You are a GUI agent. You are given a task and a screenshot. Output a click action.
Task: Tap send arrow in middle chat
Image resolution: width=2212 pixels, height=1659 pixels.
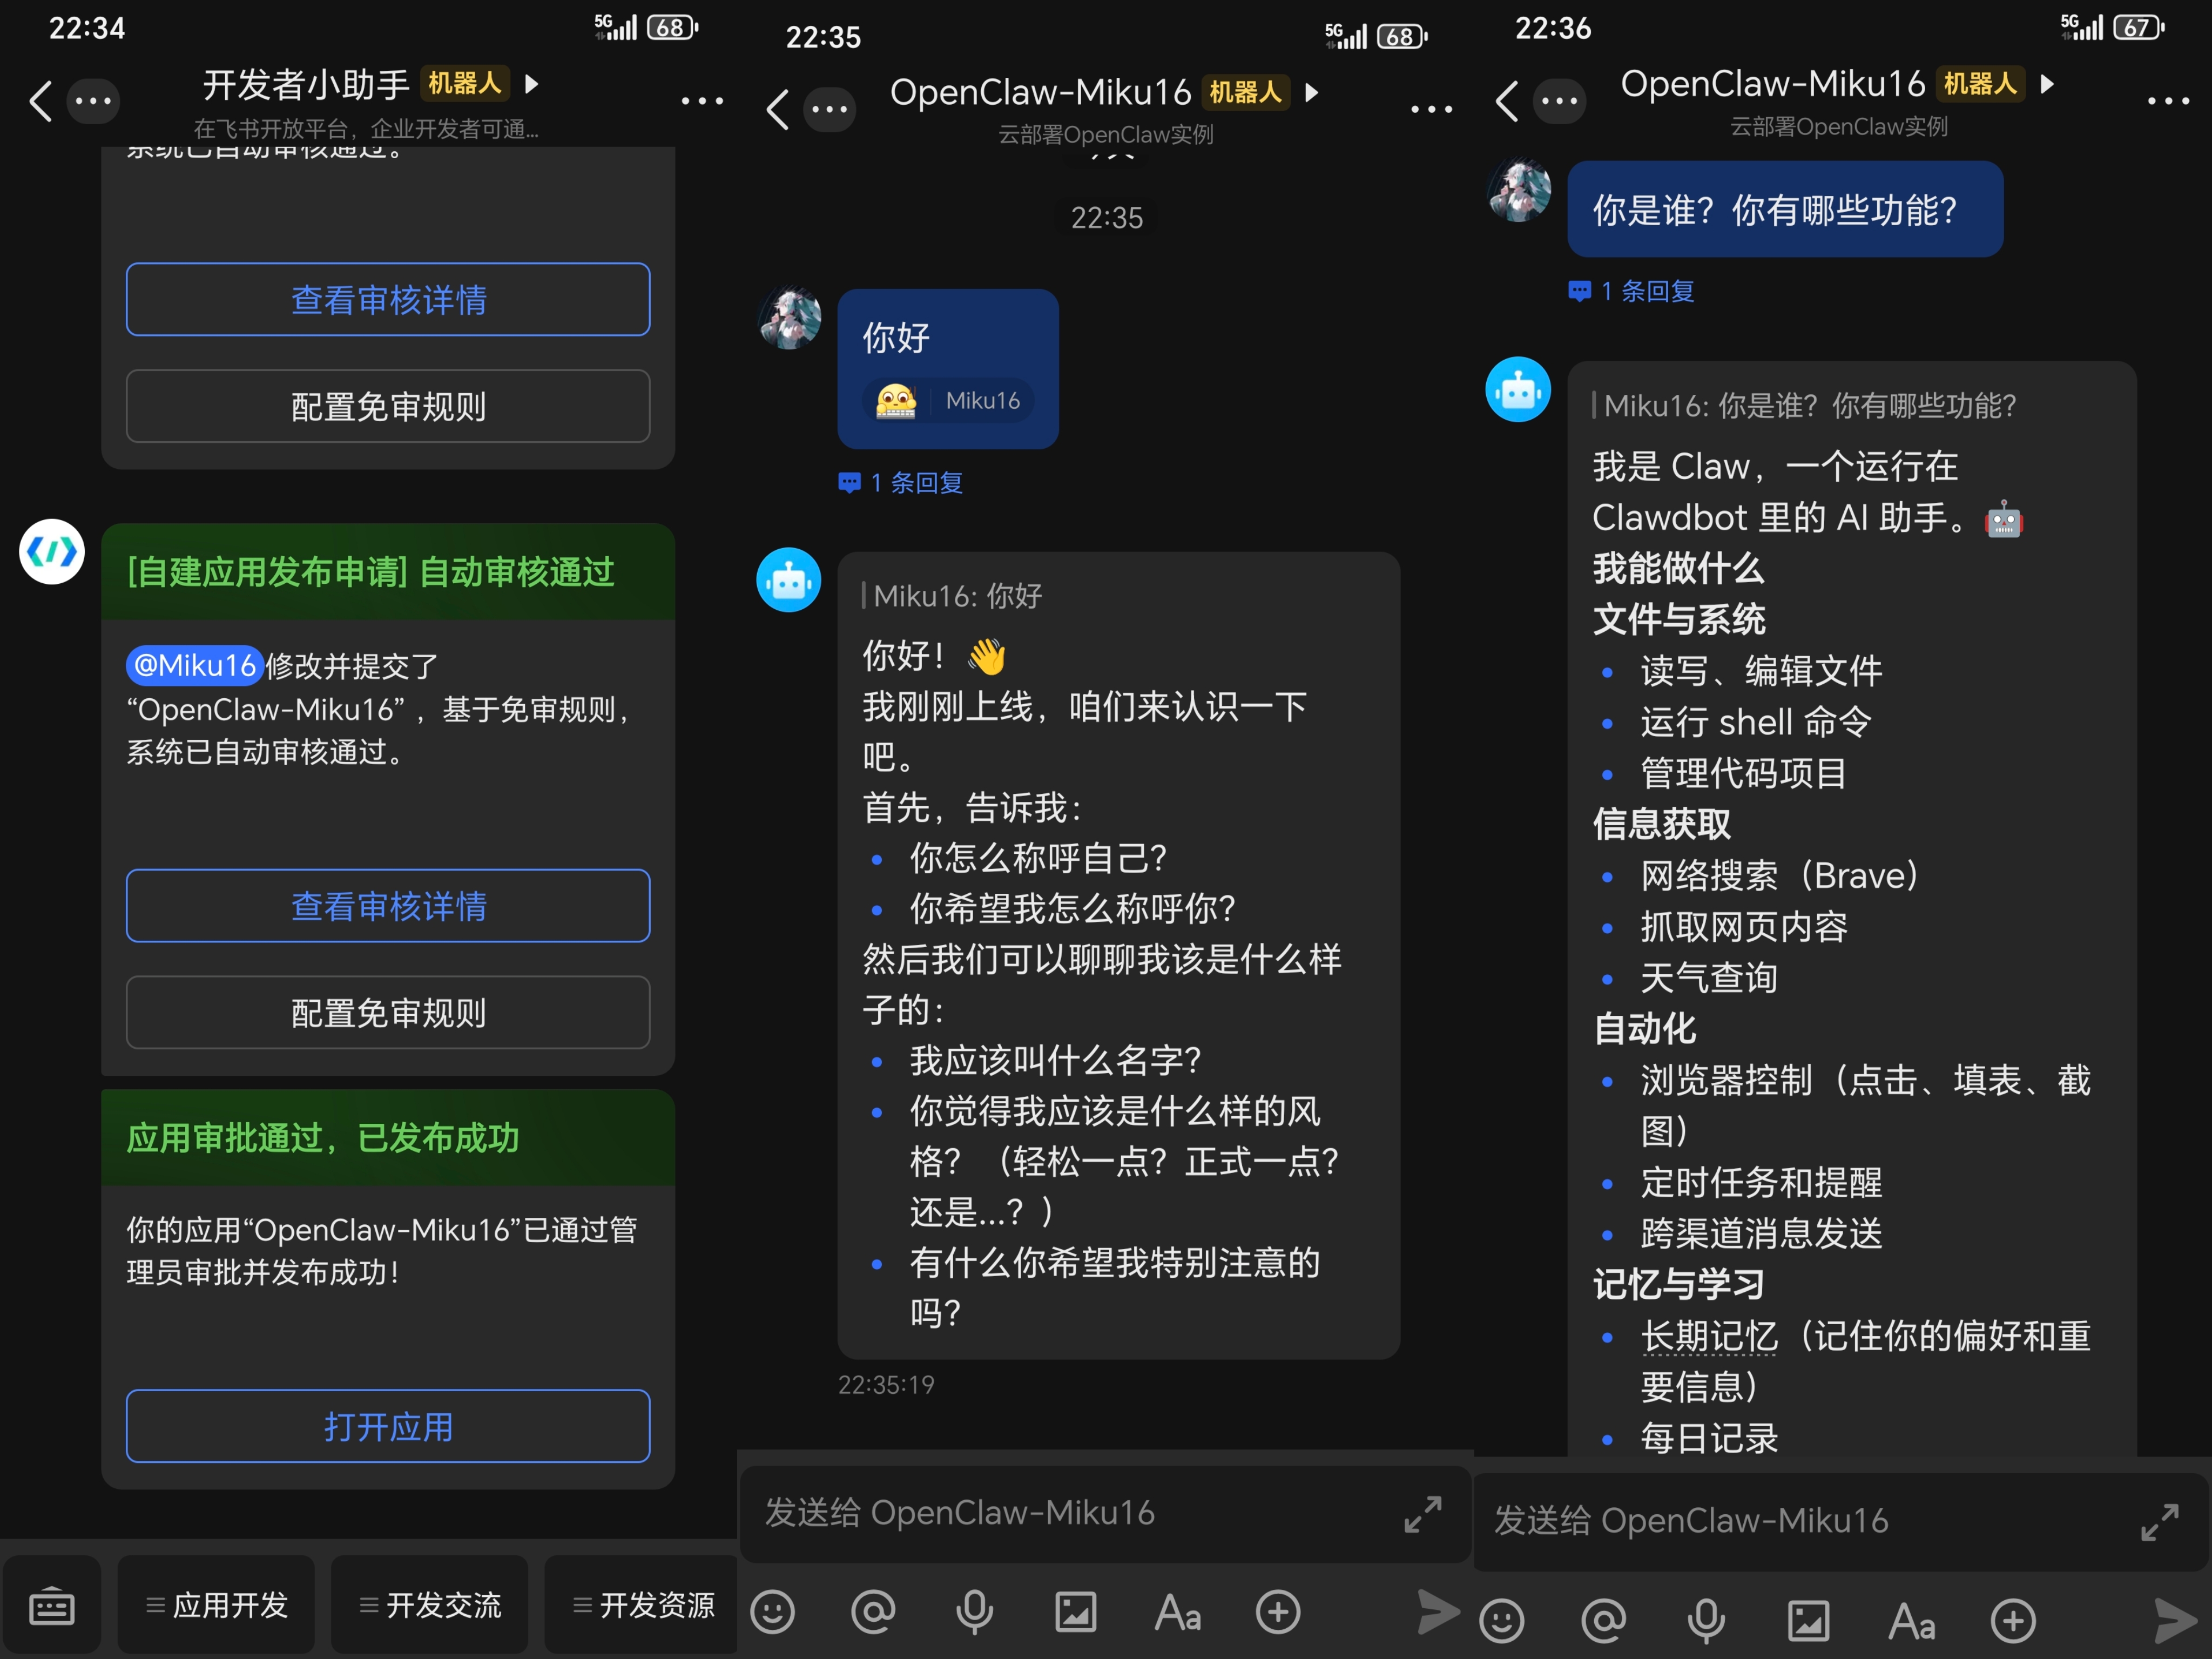(x=1438, y=1611)
